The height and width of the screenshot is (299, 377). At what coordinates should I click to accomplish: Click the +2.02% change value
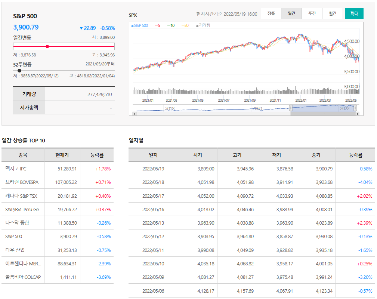pyautogui.click(x=365, y=196)
